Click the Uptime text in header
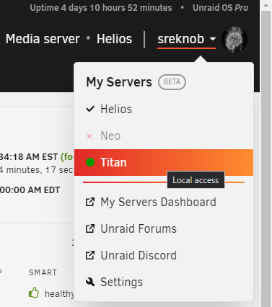Viewport: 272px width, 307px height. point(101,8)
